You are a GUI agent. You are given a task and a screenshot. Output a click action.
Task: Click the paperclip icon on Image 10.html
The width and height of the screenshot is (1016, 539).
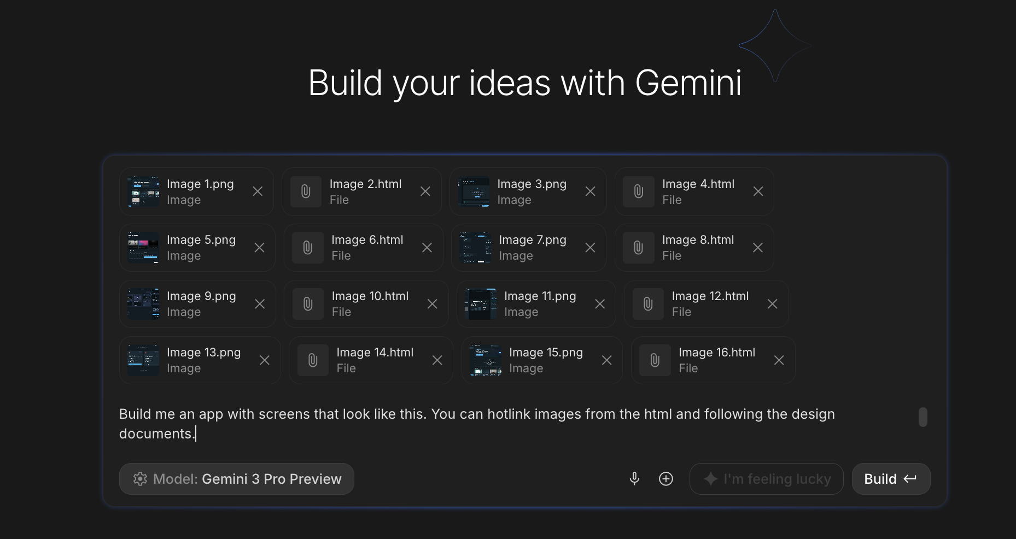pyautogui.click(x=308, y=304)
